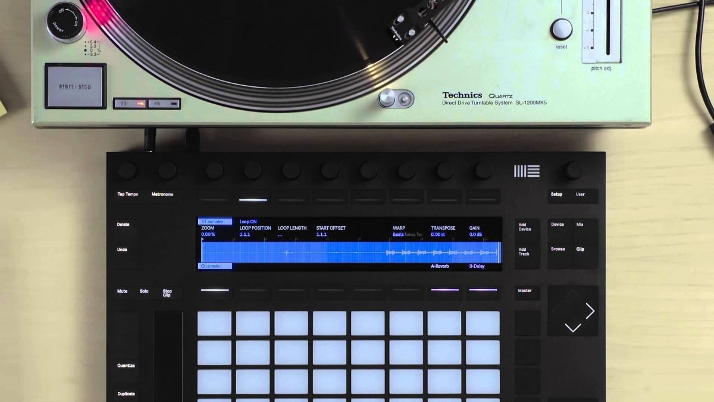
Task: Toggle the Mute button
Action: tap(122, 291)
